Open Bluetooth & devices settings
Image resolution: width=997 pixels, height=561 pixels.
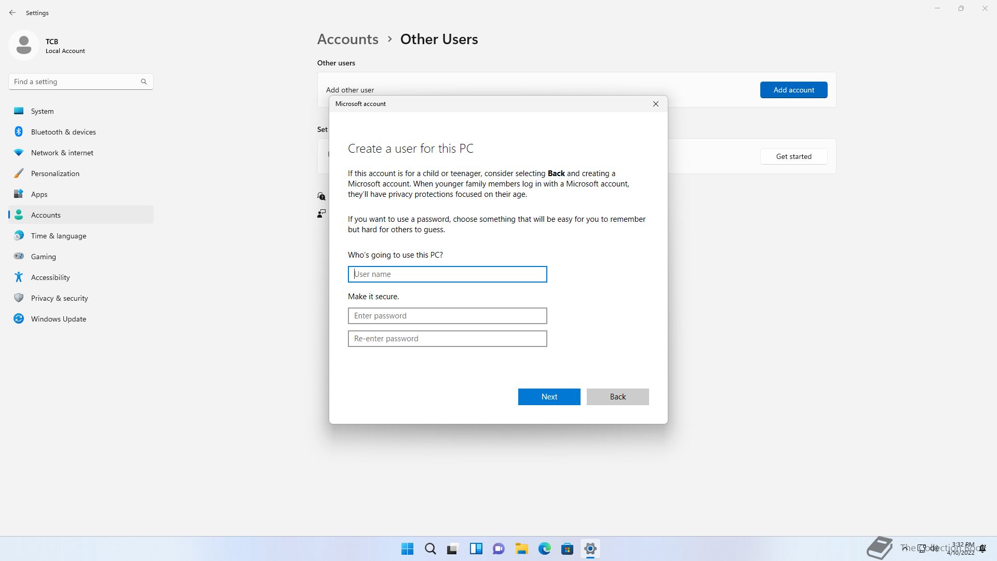pyautogui.click(x=81, y=132)
